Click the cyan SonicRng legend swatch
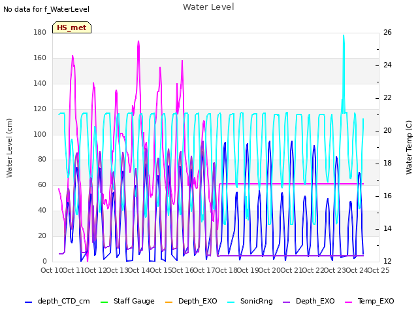This screenshot has width=418, height=314. pyautogui.click(x=231, y=302)
